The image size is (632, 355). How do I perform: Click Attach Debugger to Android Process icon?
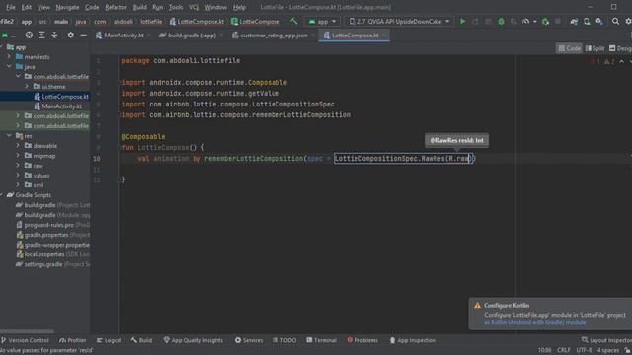point(545,21)
